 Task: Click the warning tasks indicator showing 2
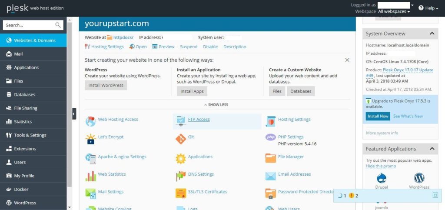click(353, 196)
